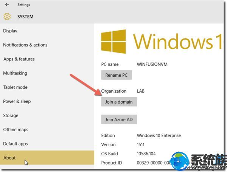This screenshot has width=227, height=172.
Task: Click the System gear icon
Action: [7, 17]
